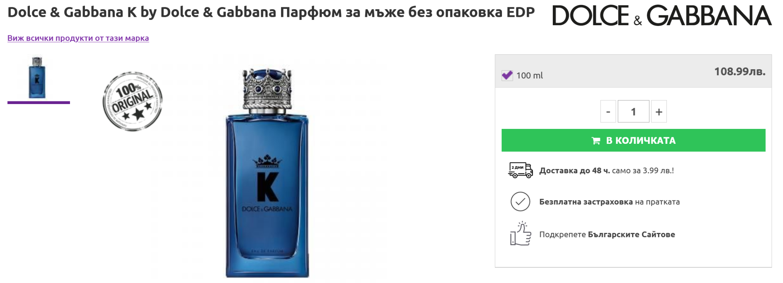The height and width of the screenshot is (283, 783).
Task: Click the thumbs-up support icon
Action: pos(520,233)
